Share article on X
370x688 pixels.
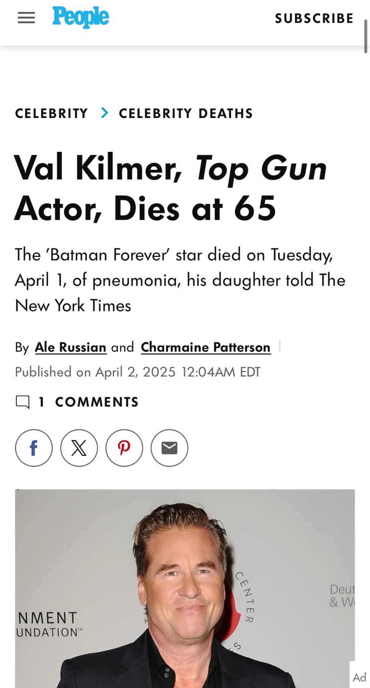click(79, 448)
